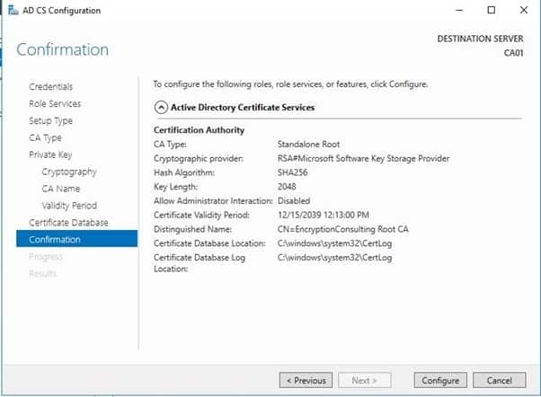Navigate to the CA Type step
Screen dimensions: 541x397
click(x=45, y=138)
